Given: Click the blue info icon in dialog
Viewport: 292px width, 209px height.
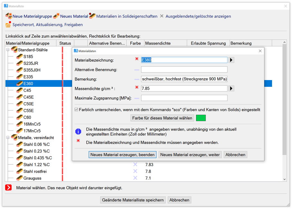Looking at the screenshot, I should point(78,131).
